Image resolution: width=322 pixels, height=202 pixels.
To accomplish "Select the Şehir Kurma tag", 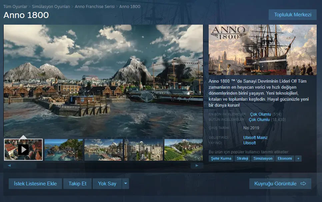I will 221,158.
